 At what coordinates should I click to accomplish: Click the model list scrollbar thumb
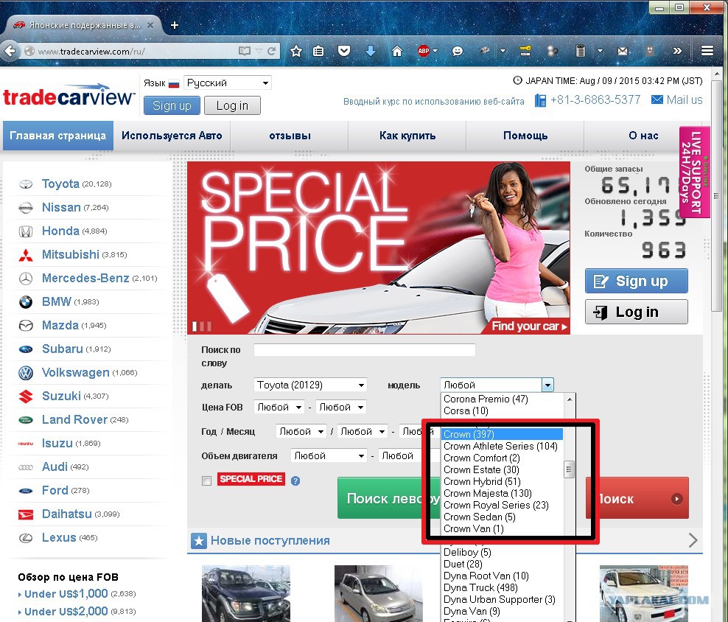(569, 469)
